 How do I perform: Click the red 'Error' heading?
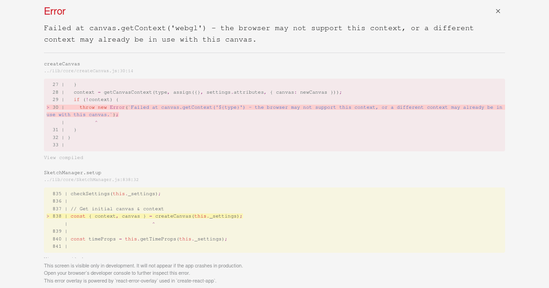pos(55,11)
